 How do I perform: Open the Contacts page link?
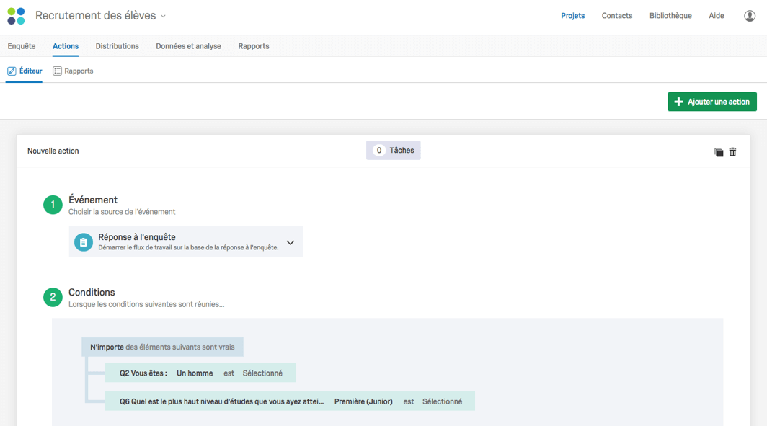tap(617, 16)
